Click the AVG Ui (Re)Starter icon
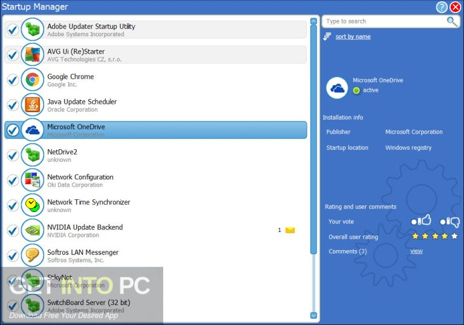Image resolution: width=464 pixels, height=325 pixels. coord(33,55)
